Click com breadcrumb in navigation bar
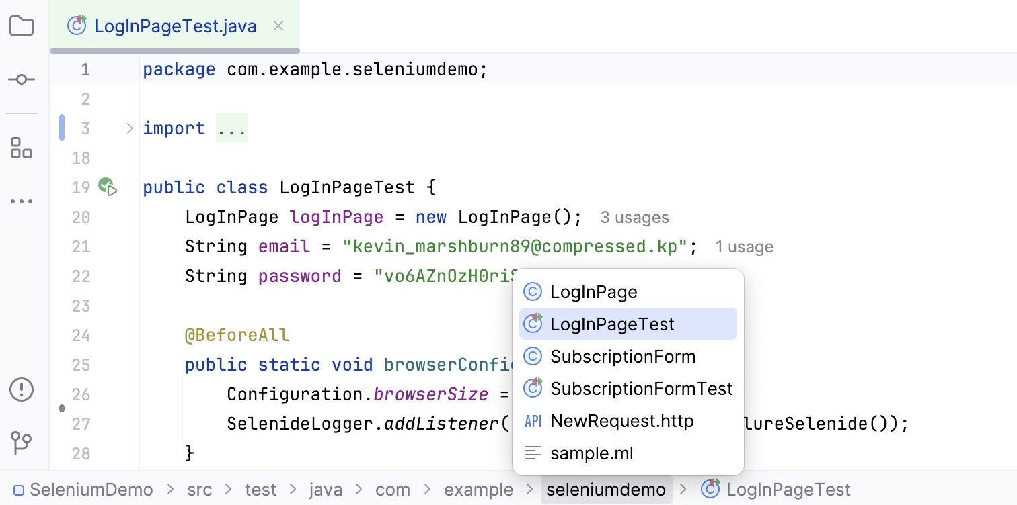This screenshot has width=1017, height=505. [x=393, y=490]
